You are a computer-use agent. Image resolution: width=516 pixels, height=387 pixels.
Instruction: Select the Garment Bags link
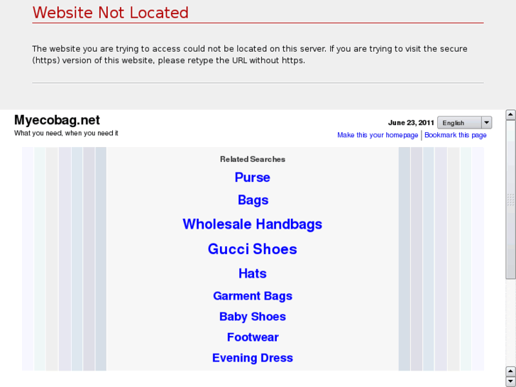click(253, 296)
